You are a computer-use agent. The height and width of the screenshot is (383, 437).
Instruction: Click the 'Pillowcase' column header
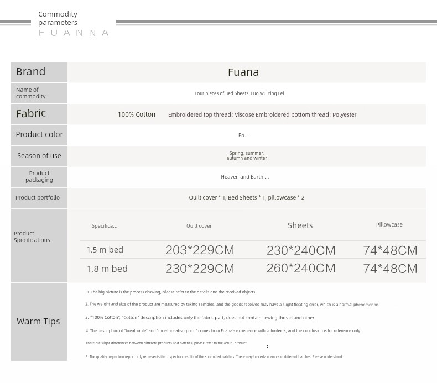[389, 224]
